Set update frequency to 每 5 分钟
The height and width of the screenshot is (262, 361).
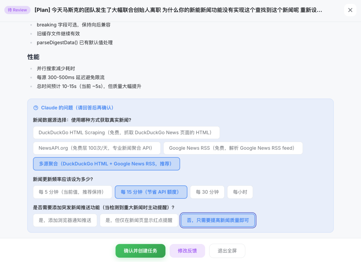coord(72,192)
